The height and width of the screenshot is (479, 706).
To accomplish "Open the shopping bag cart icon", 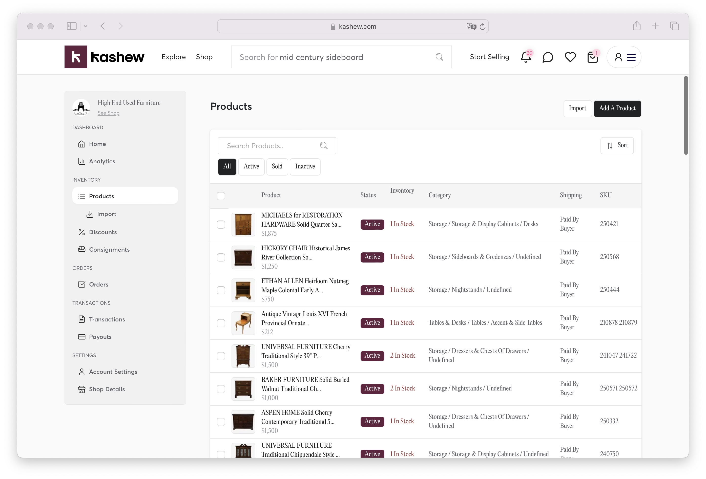I will 592,57.
